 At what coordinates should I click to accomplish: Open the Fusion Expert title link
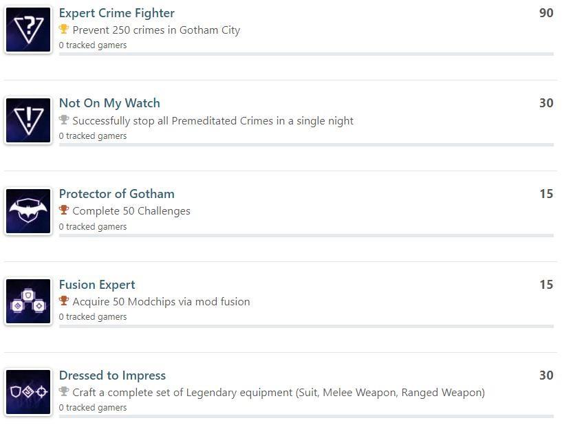(x=97, y=285)
